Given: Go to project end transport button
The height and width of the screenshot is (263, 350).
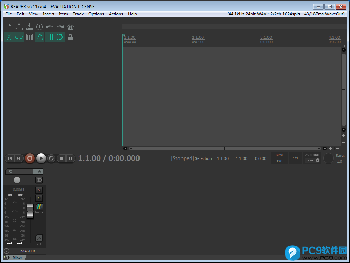Looking at the screenshot, I should (x=18, y=158).
